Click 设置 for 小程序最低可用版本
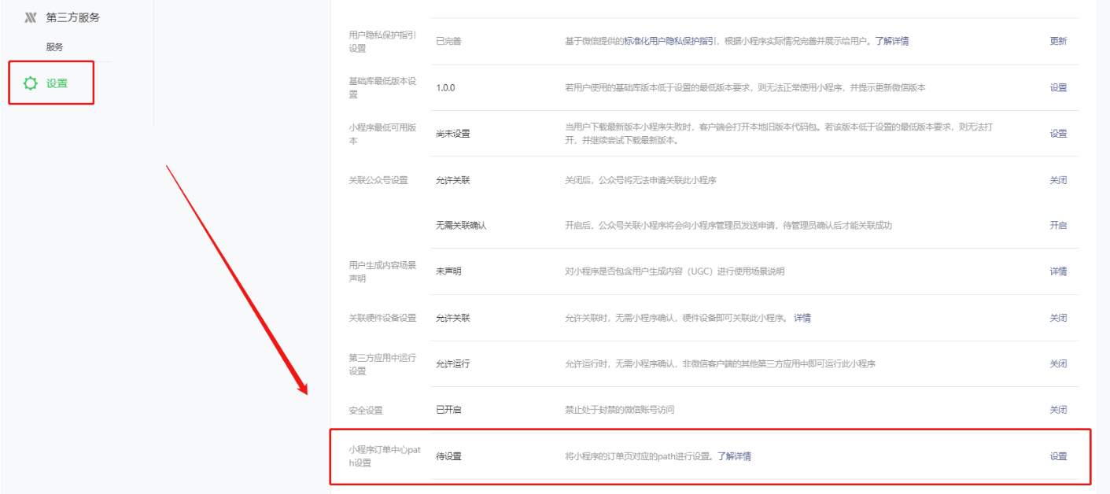The image size is (1110, 494). tap(1058, 134)
